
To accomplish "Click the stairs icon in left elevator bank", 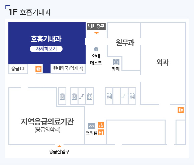I will click(82, 96).
